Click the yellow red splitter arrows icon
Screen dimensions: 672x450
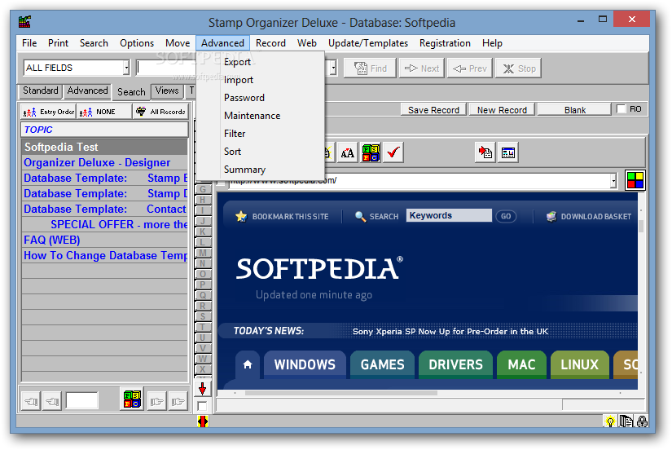coord(203,421)
